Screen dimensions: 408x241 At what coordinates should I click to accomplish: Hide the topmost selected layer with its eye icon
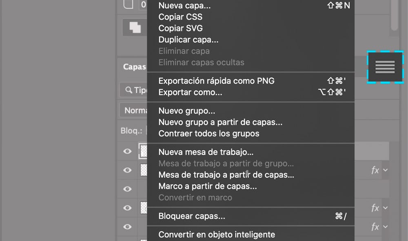[x=128, y=151]
